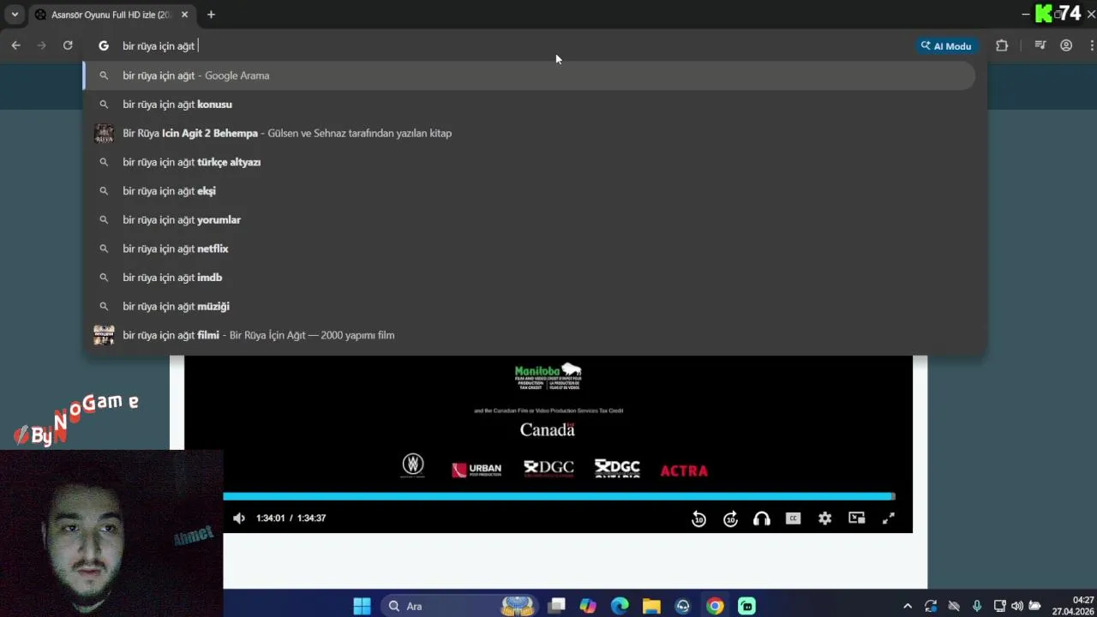
Task: Open the tab search dropdown arrow
Action: coord(15,15)
